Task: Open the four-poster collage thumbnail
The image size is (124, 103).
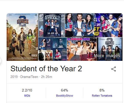Action: point(53,49)
